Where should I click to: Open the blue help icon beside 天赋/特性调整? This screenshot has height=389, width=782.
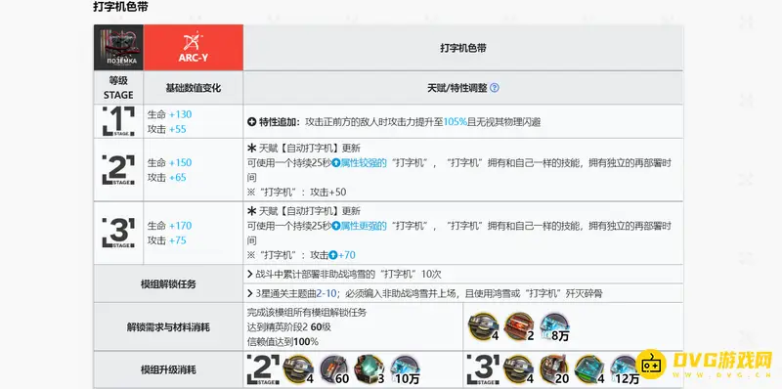coord(495,88)
